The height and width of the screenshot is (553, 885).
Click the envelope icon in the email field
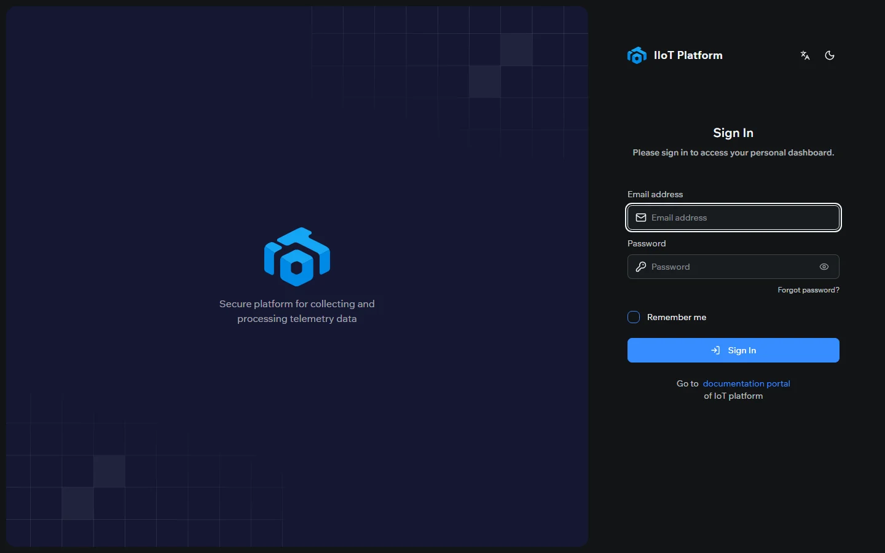point(641,218)
